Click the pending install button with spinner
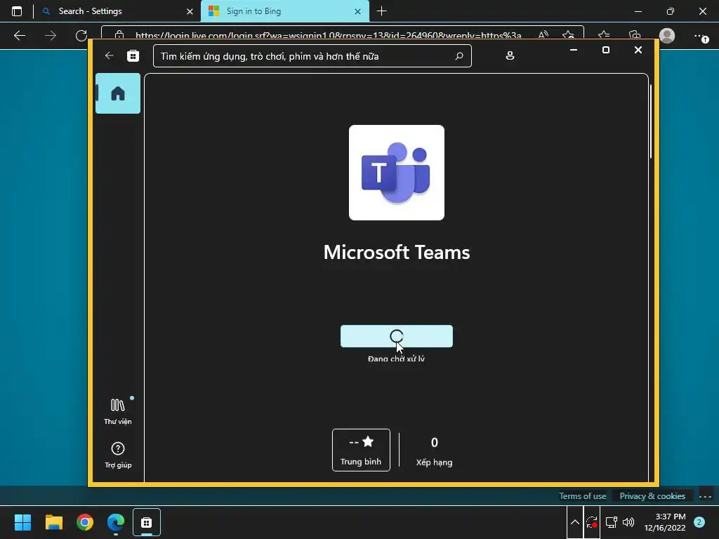 click(x=397, y=336)
